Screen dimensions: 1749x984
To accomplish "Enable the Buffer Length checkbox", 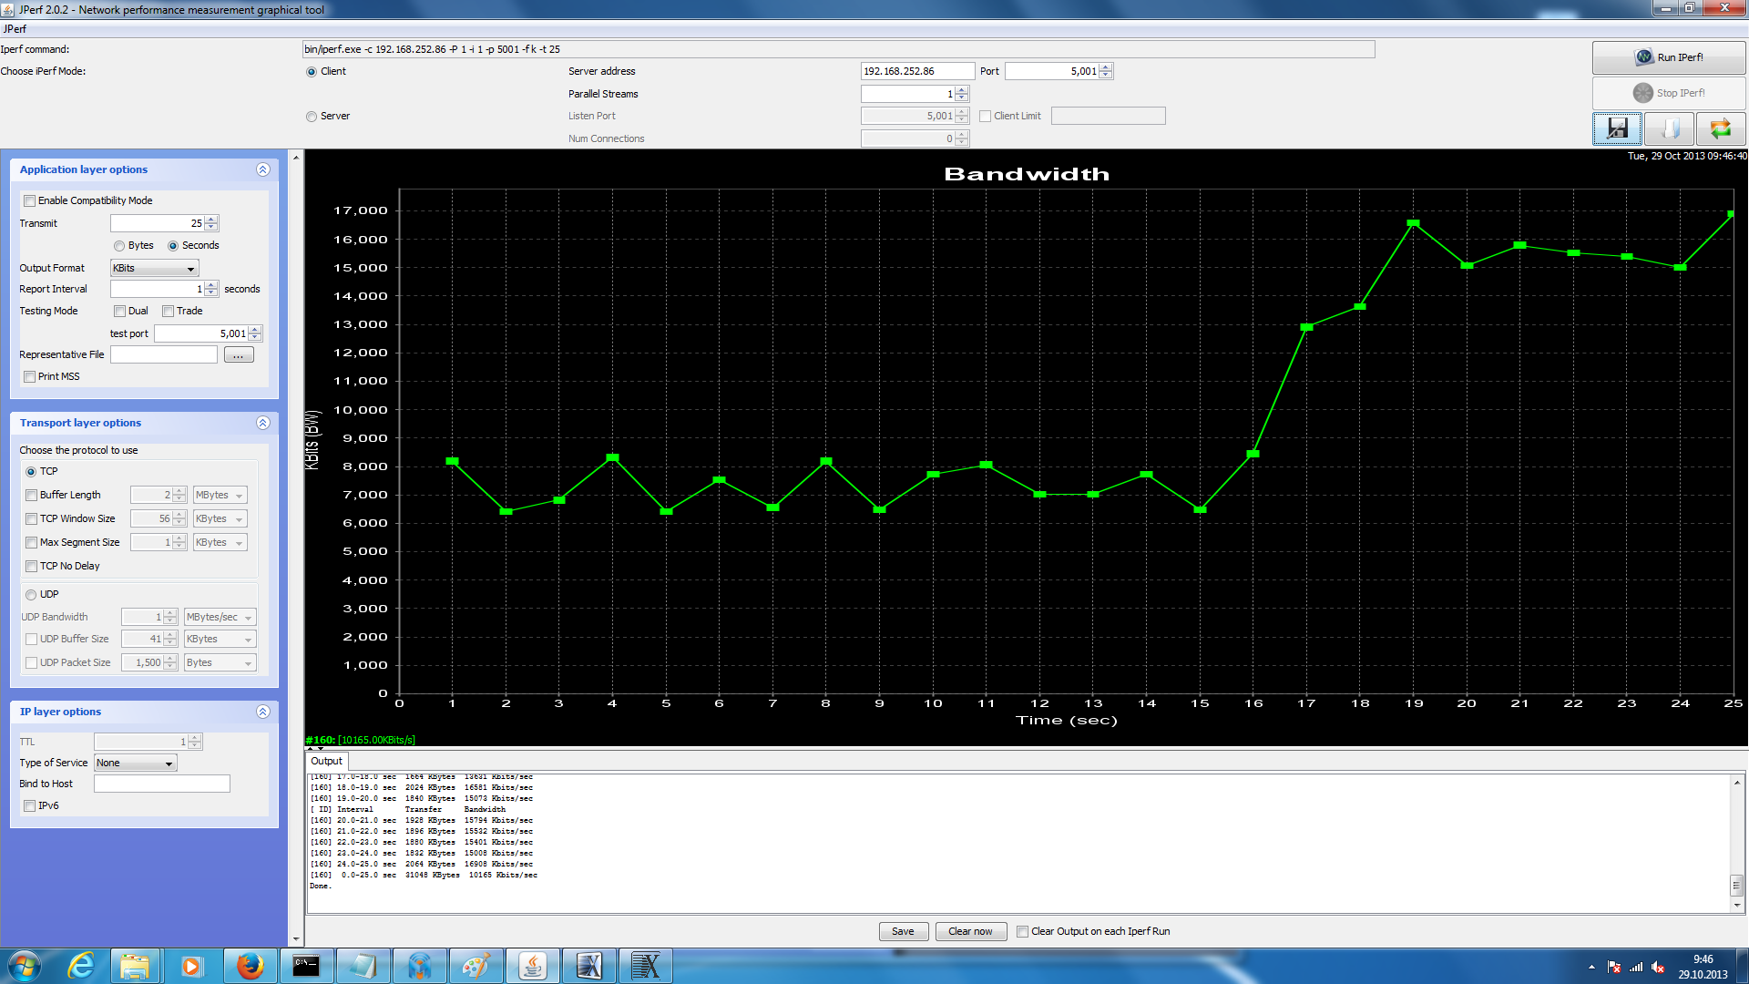I will coord(32,496).
